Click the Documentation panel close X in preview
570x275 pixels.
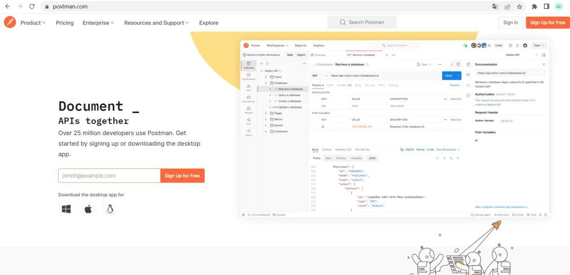(544, 64)
